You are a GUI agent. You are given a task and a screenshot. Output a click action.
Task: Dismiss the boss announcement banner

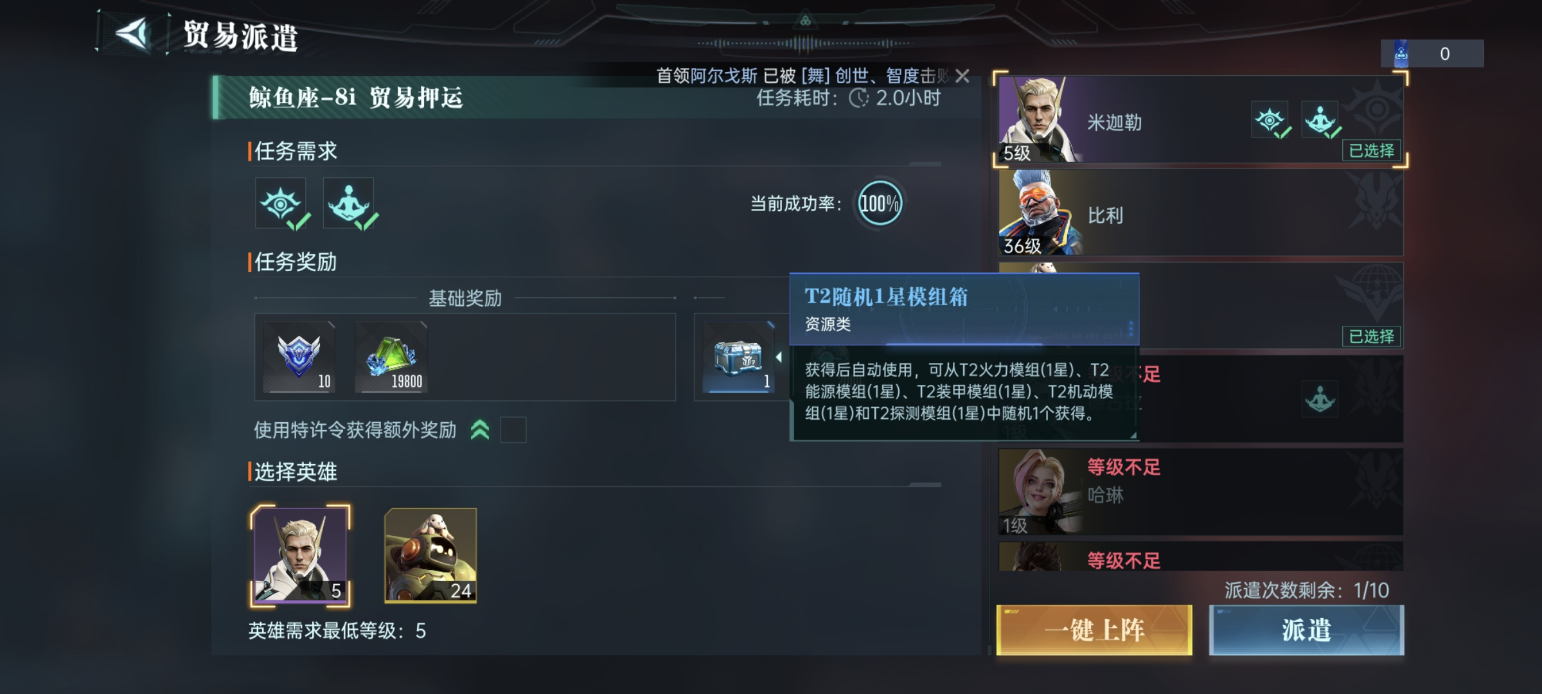point(962,76)
